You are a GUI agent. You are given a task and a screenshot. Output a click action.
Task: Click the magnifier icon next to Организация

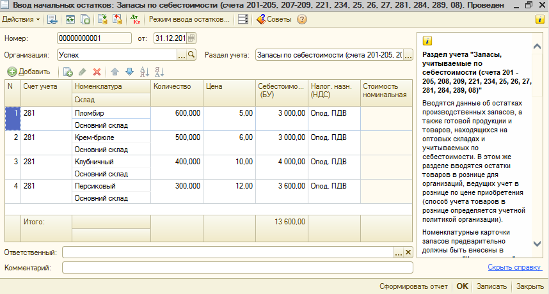tap(191, 55)
